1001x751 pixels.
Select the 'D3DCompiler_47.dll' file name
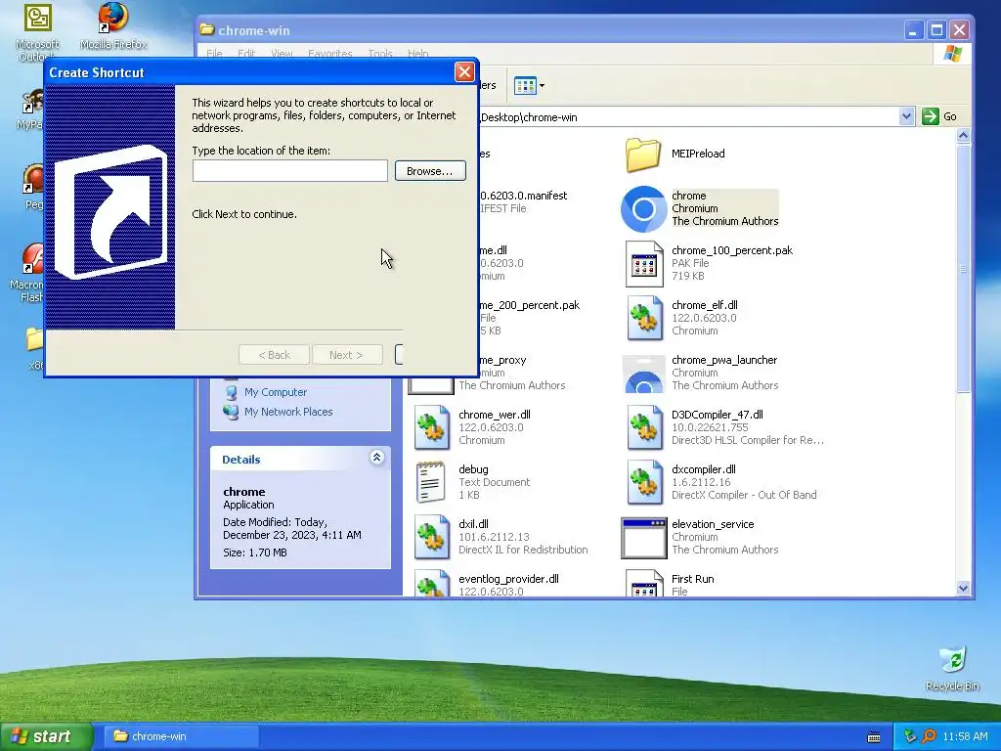click(718, 415)
